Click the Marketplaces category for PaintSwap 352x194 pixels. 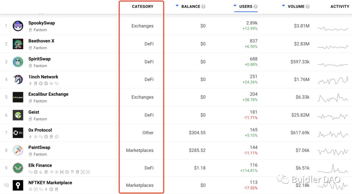tap(139, 150)
